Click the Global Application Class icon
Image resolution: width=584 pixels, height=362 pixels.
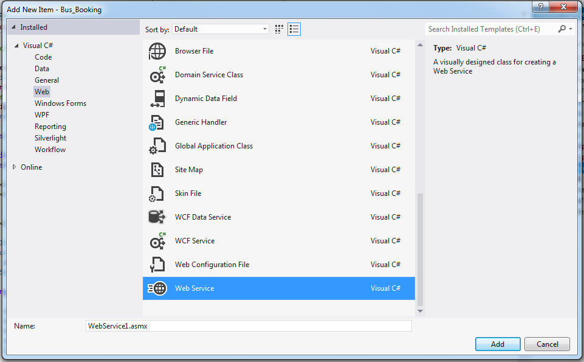coord(157,146)
